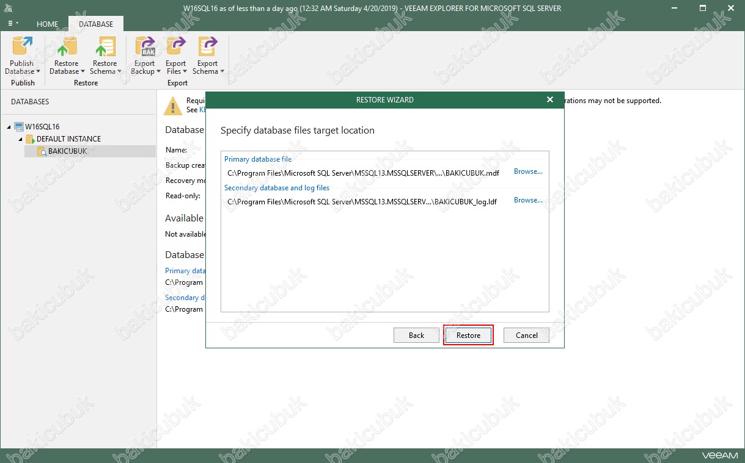Browse for the secondary and log files location
Screen dimensions: 745x463
point(528,200)
